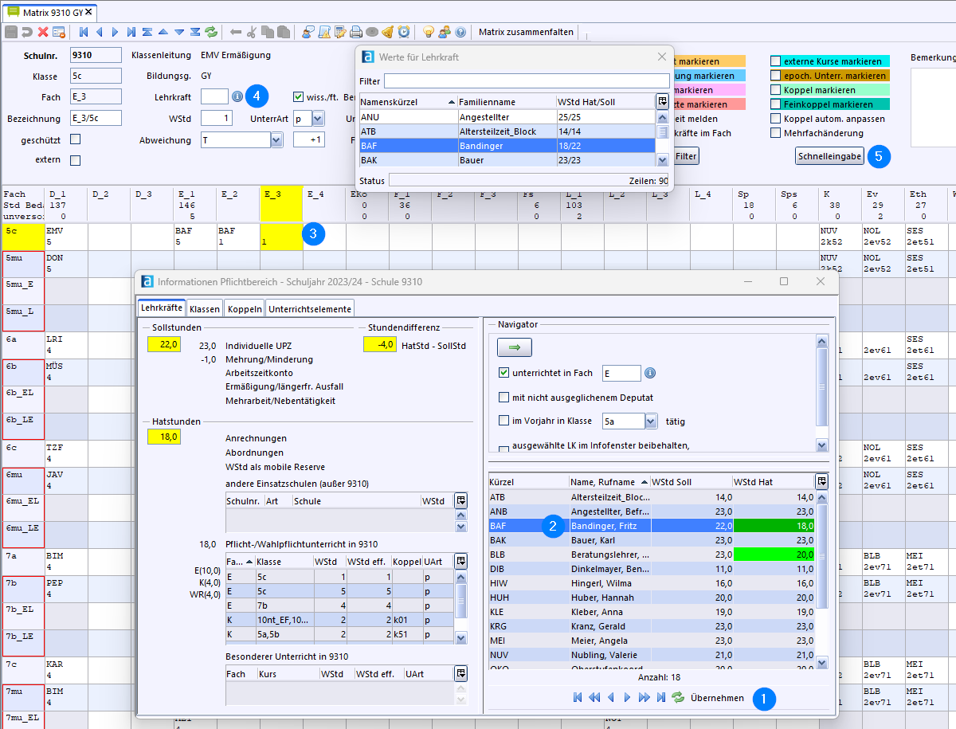
Task: Switch to Klassen tab
Action: coord(205,309)
